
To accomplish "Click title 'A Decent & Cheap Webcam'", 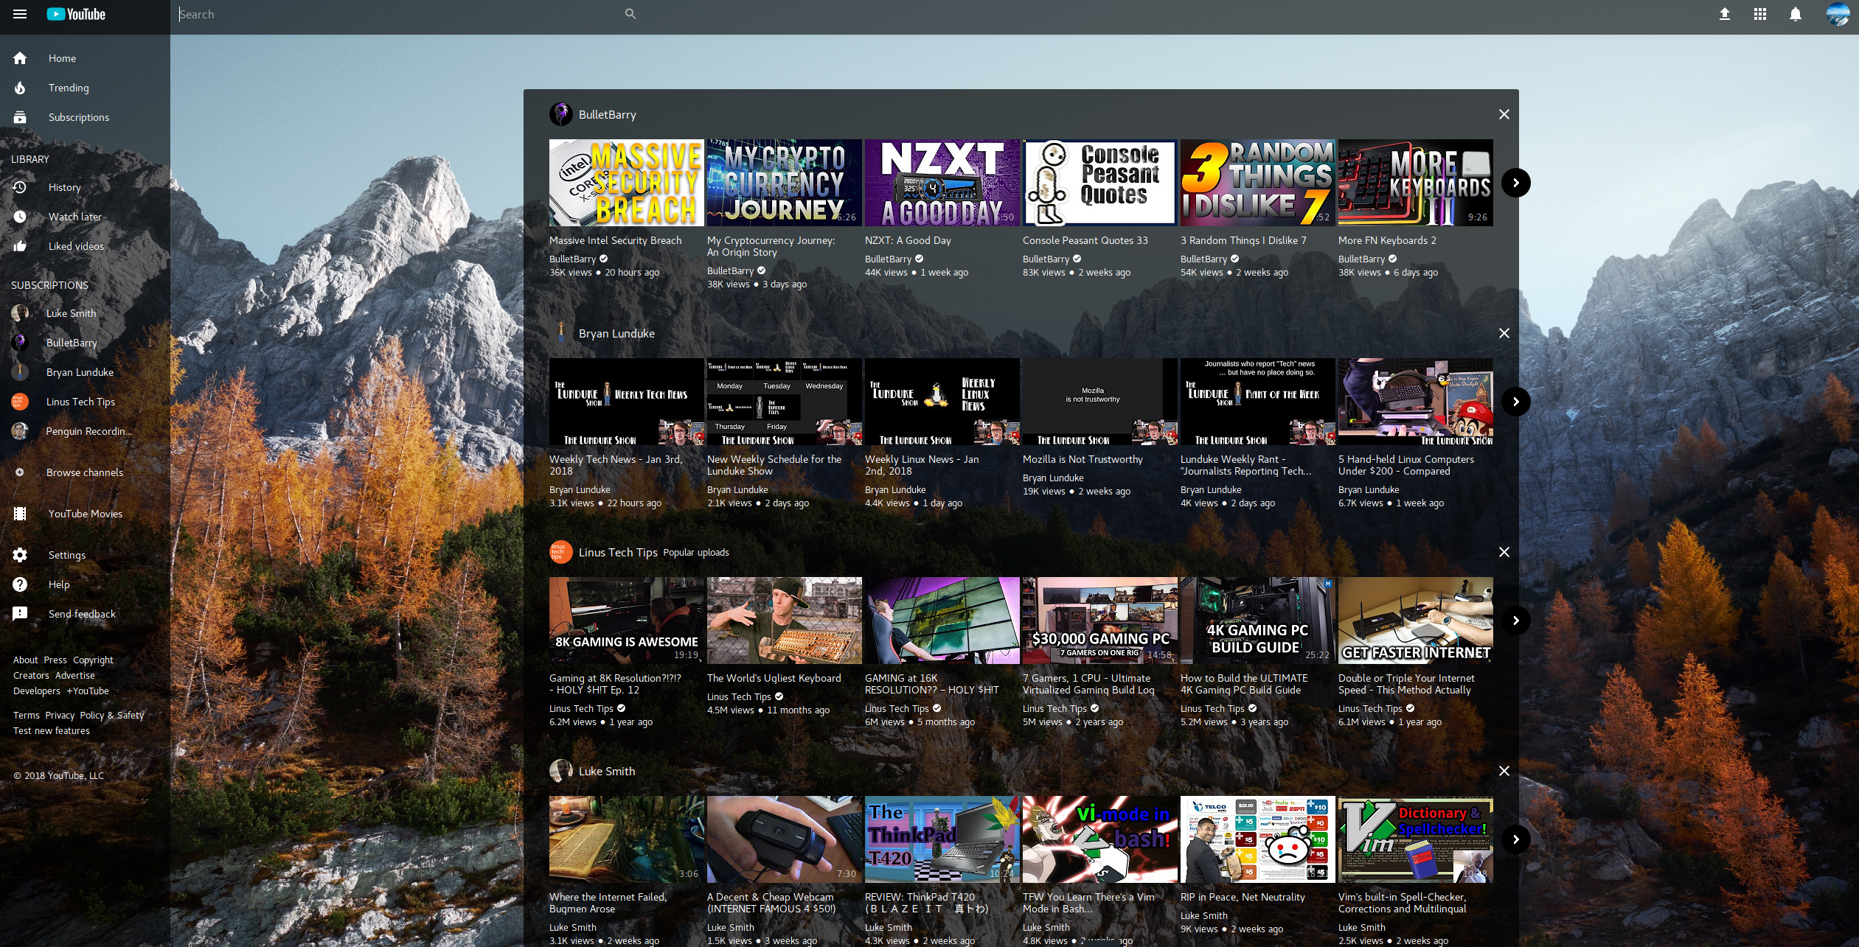I will pyautogui.click(x=771, y=903).
